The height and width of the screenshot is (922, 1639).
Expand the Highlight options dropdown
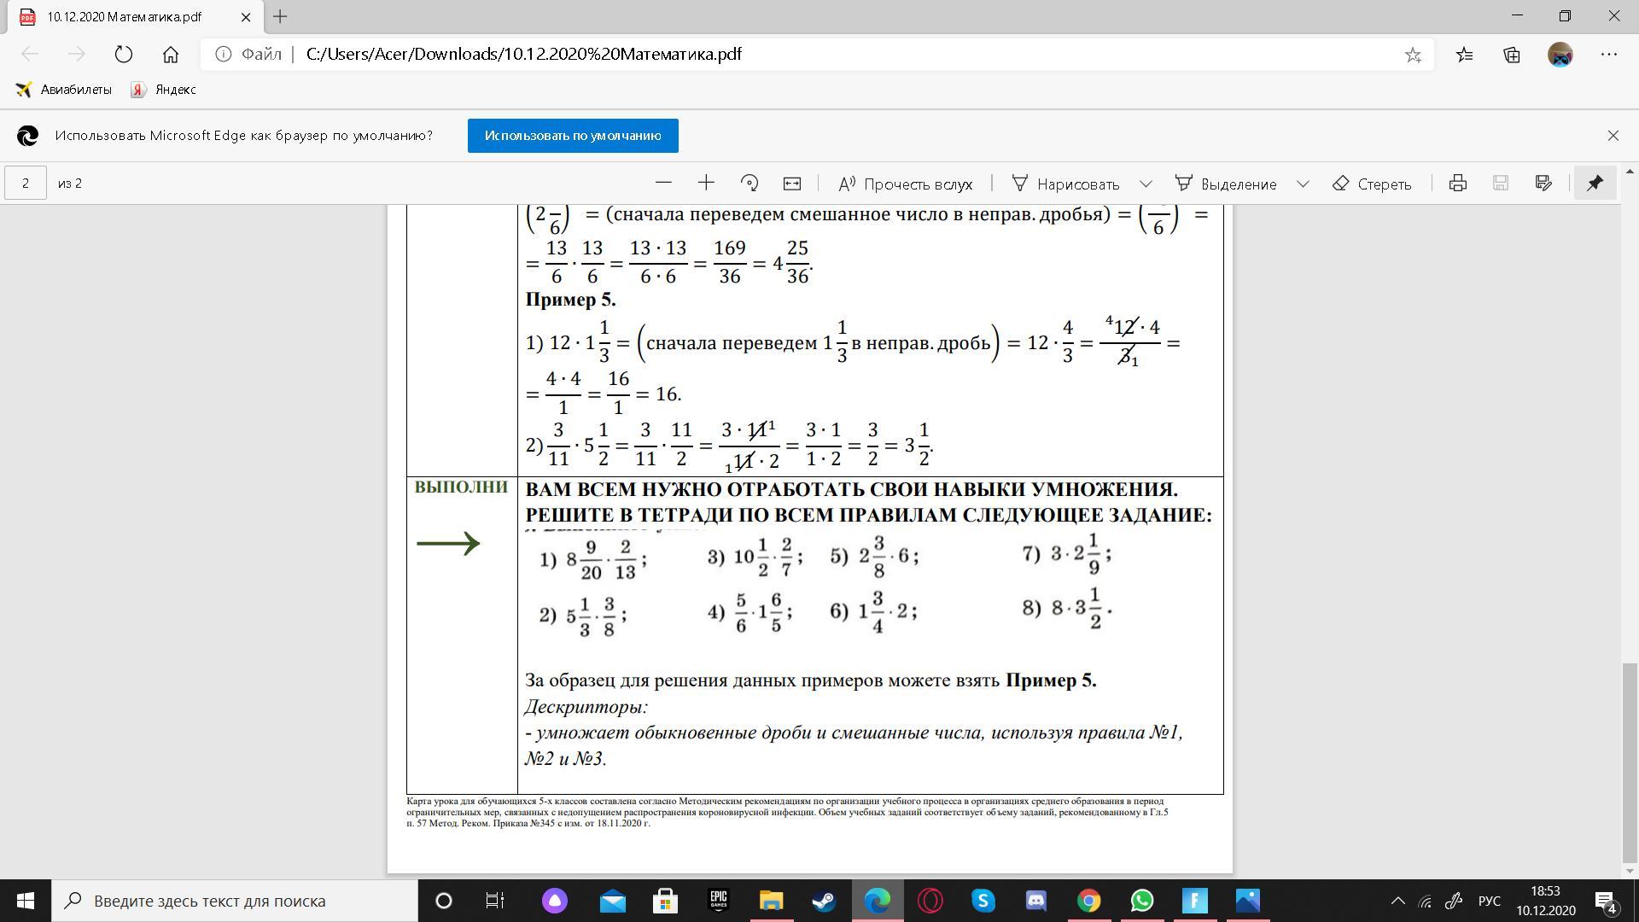1303,184
